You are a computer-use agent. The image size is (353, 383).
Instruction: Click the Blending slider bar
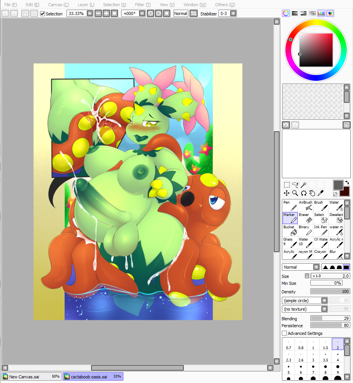click(330, 318)
